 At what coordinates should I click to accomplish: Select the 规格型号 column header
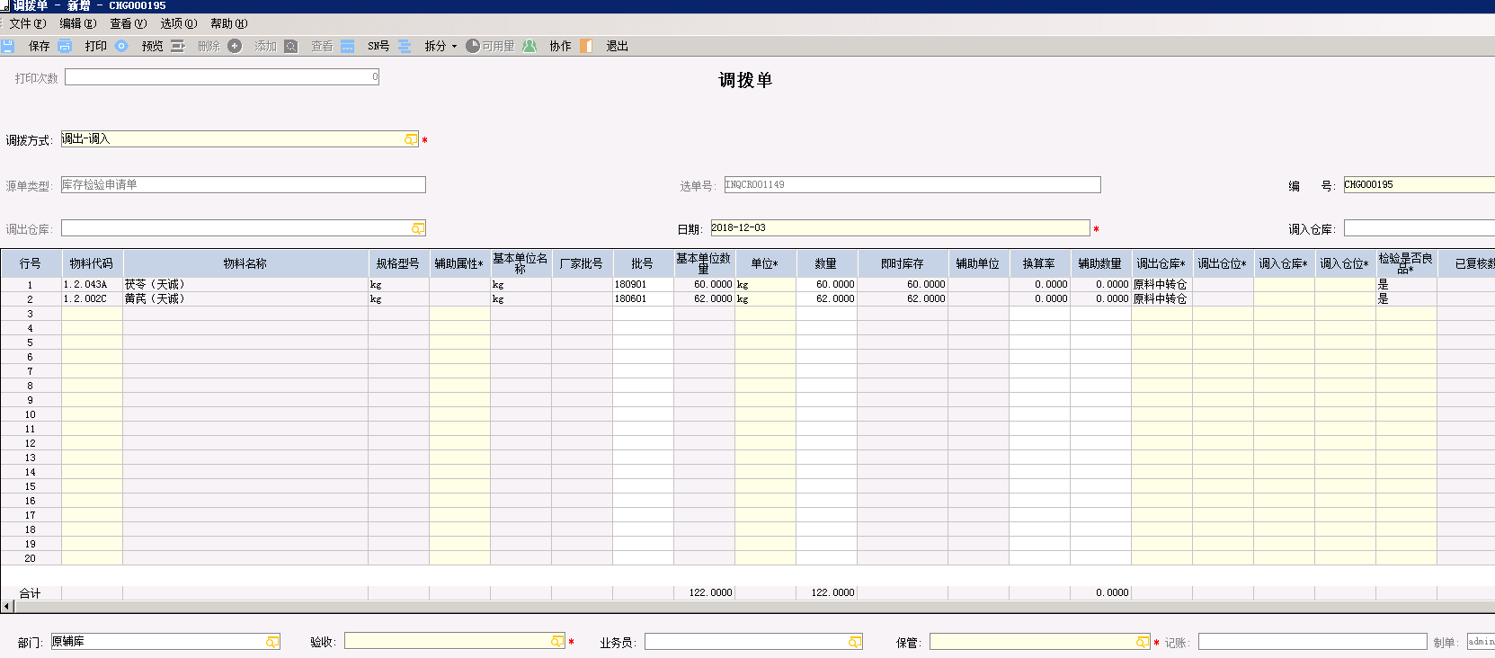tap(398, 263)
